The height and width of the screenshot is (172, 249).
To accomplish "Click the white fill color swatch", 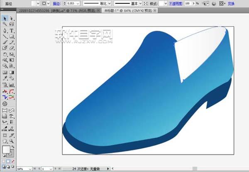I will point(6,149).
